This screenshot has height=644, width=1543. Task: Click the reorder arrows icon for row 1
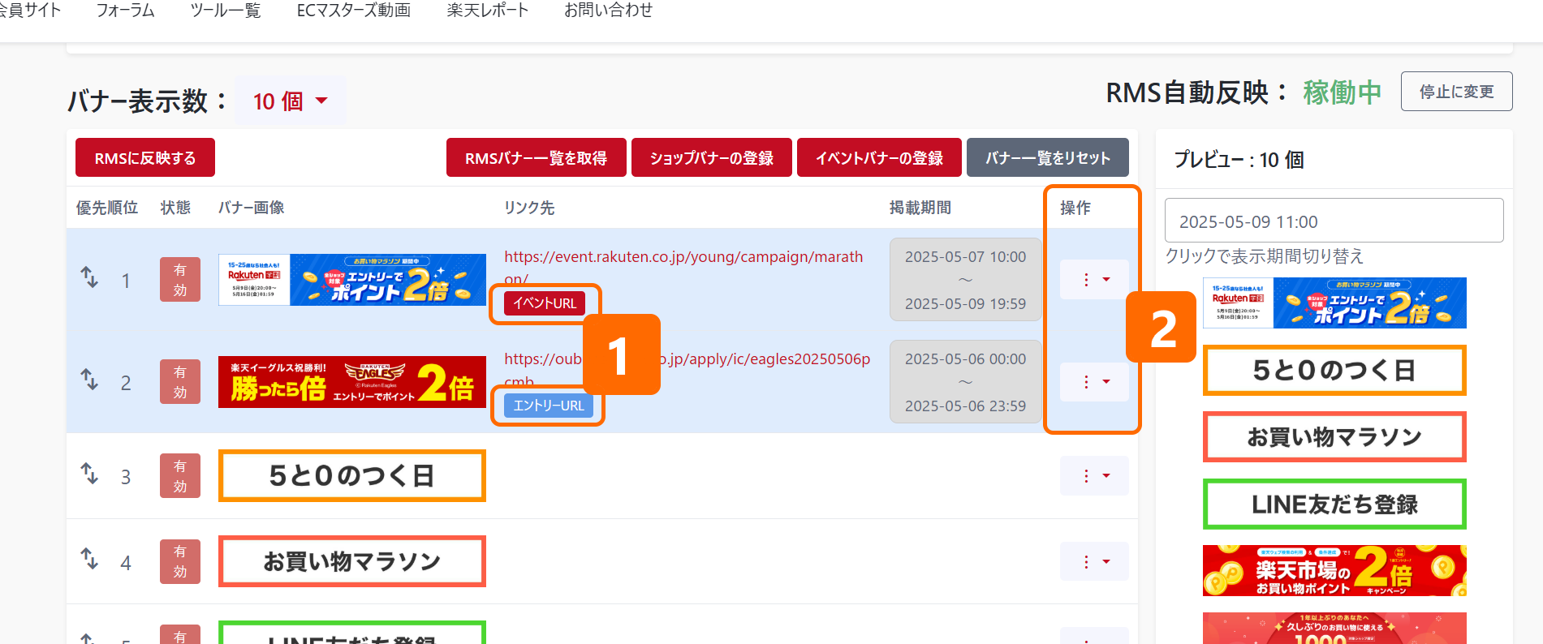click(x=89, y=277)
